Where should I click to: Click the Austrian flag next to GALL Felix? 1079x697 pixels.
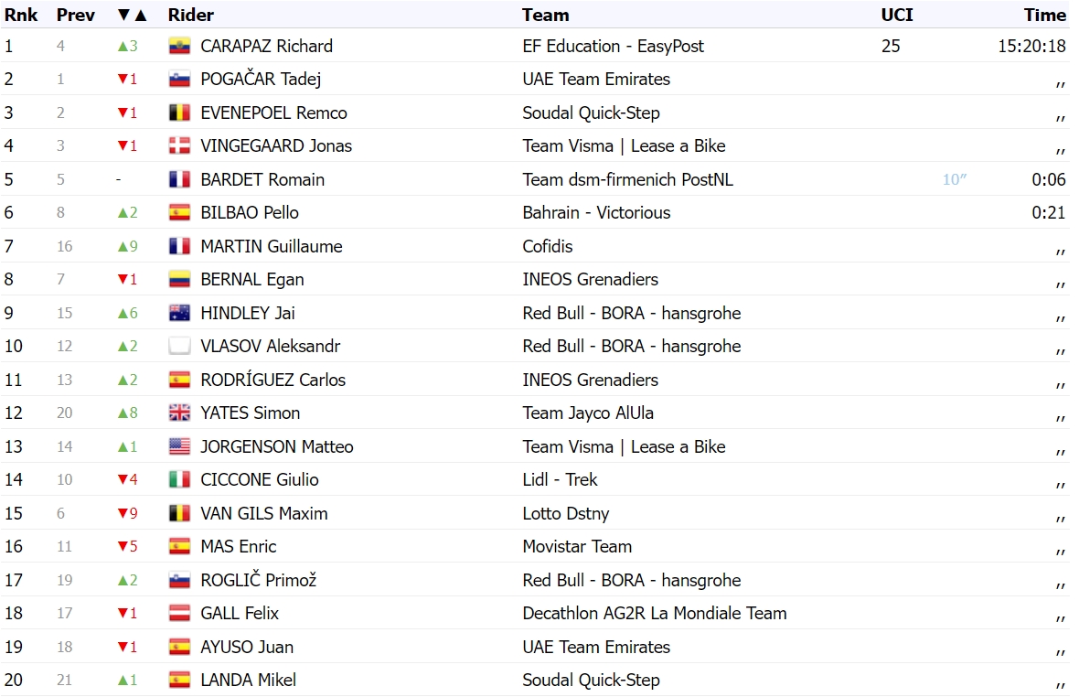coord(179,613)
